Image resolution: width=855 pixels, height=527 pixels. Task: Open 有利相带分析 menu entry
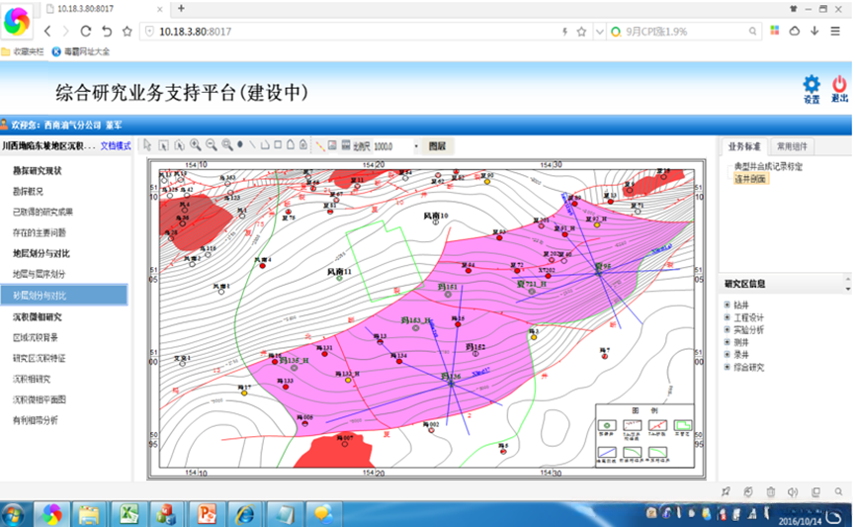tap(35, 420)
